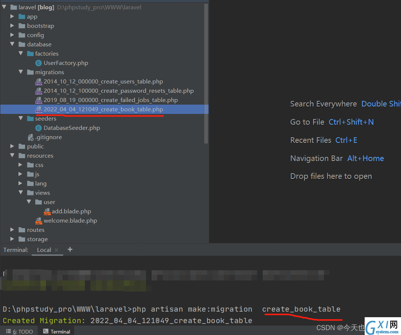Expand the bootstrap folder arrow

[x=12, y=26]
